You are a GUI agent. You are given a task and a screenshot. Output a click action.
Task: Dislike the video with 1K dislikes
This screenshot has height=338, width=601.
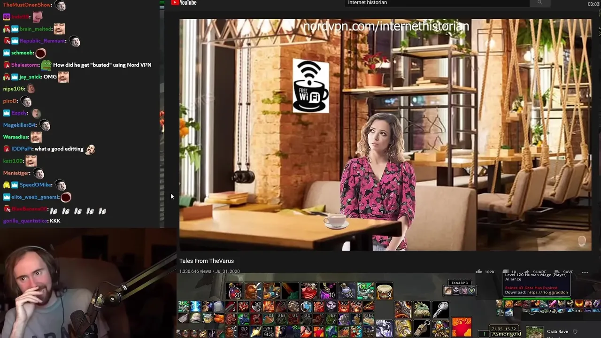pyautogui.click(x=509, y=272)
